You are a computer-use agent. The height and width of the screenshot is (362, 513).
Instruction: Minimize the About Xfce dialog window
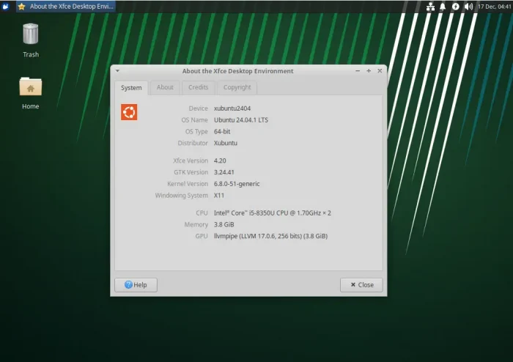(358, 70)
